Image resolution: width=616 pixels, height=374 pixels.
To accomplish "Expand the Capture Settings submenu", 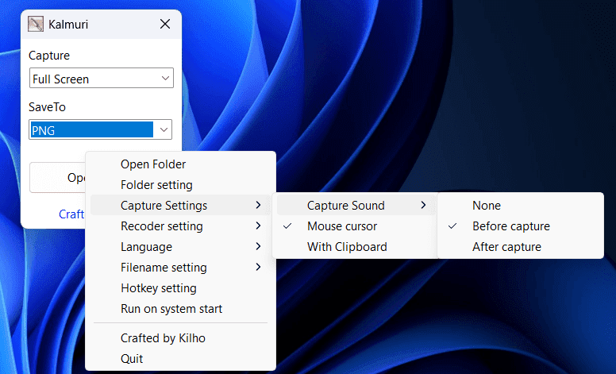I will coord(180,206).
